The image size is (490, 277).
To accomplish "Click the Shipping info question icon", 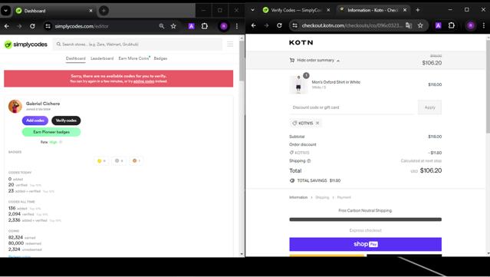I will (x=309, y=161).
